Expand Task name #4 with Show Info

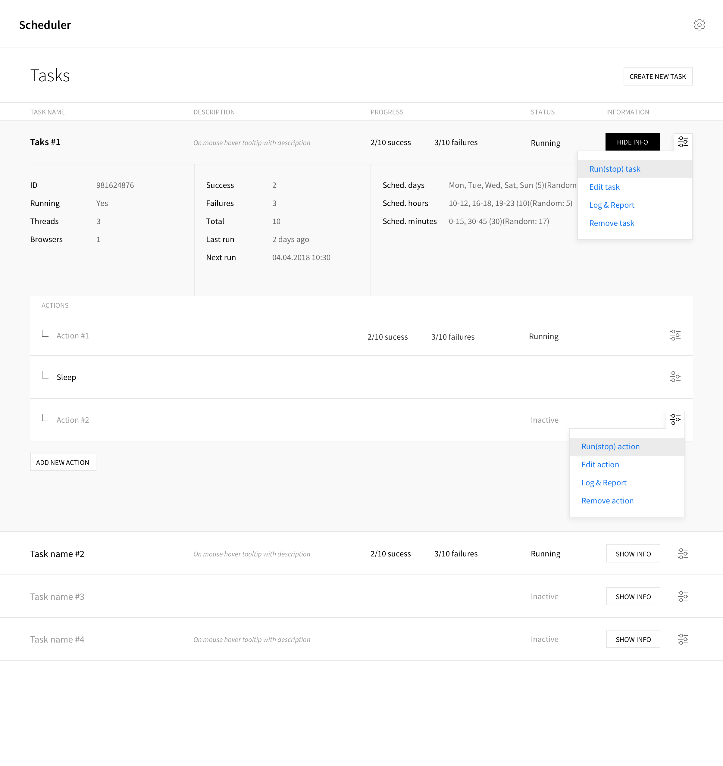click(632, 639)
